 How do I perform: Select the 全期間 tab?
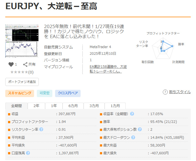point(16,106)
